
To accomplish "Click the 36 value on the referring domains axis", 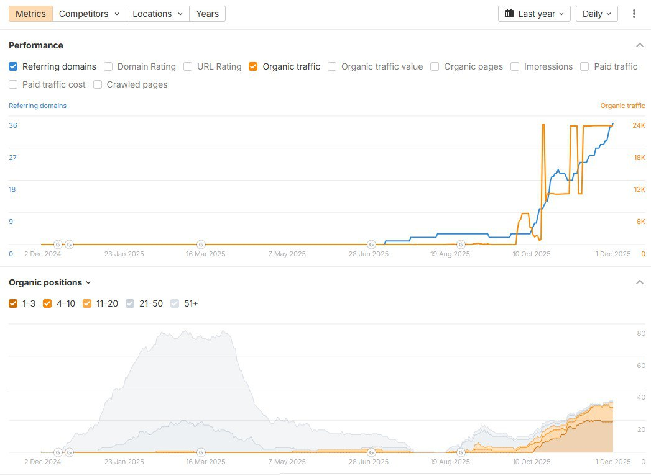I will (13, 125).
